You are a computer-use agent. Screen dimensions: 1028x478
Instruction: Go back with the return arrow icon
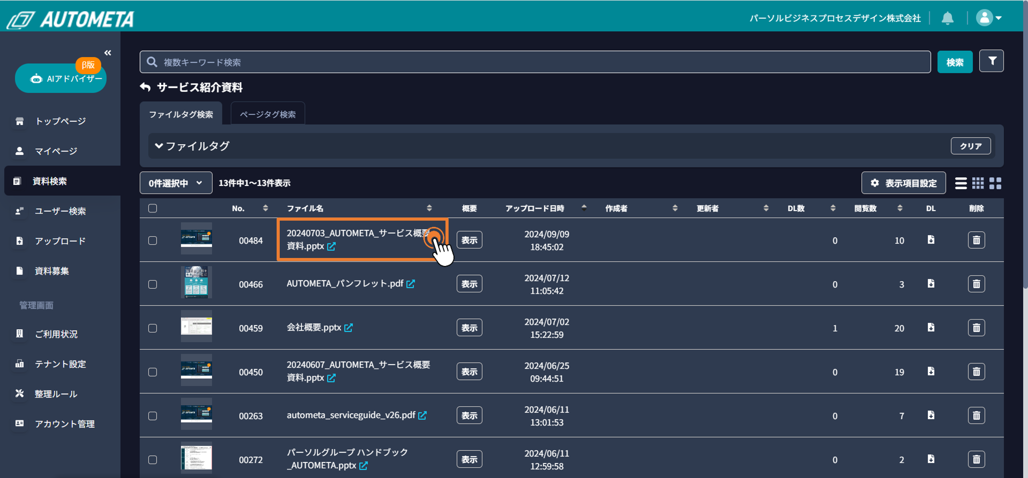(x=145, y=87)
